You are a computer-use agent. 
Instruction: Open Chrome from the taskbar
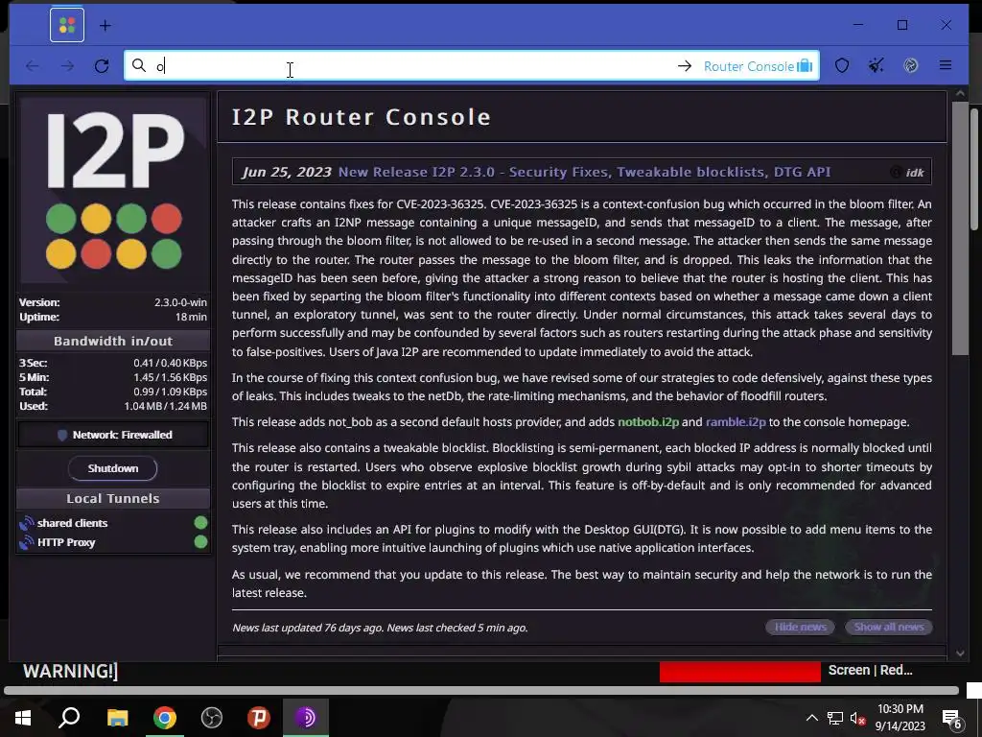tap(165, 718)
